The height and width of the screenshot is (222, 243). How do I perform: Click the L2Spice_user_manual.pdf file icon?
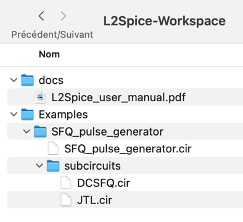40,97
